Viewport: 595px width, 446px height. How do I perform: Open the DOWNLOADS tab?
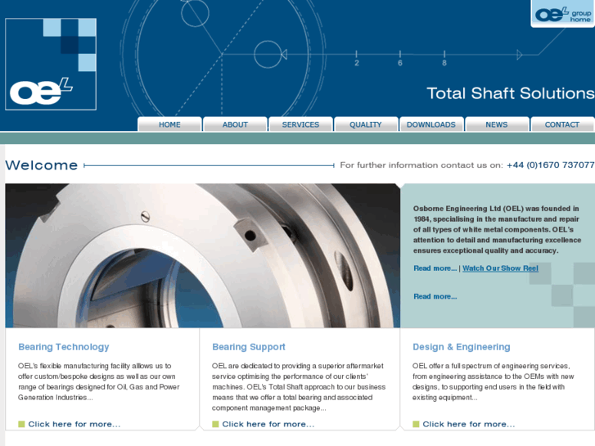pyautogui.click(x=431, y=124)
